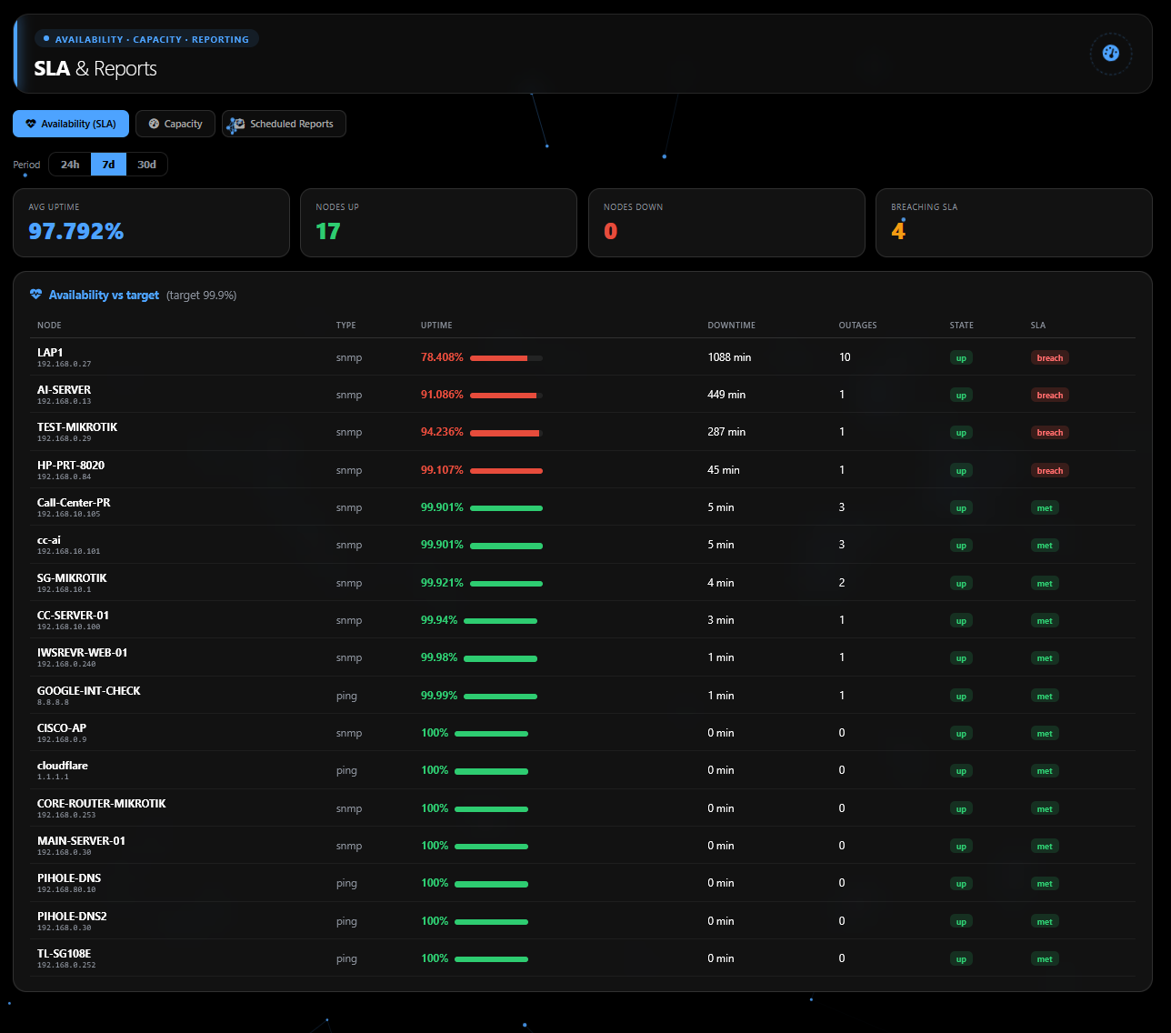Click the CISCO-AP node name
The image size is (1171, 1033).
62,727
